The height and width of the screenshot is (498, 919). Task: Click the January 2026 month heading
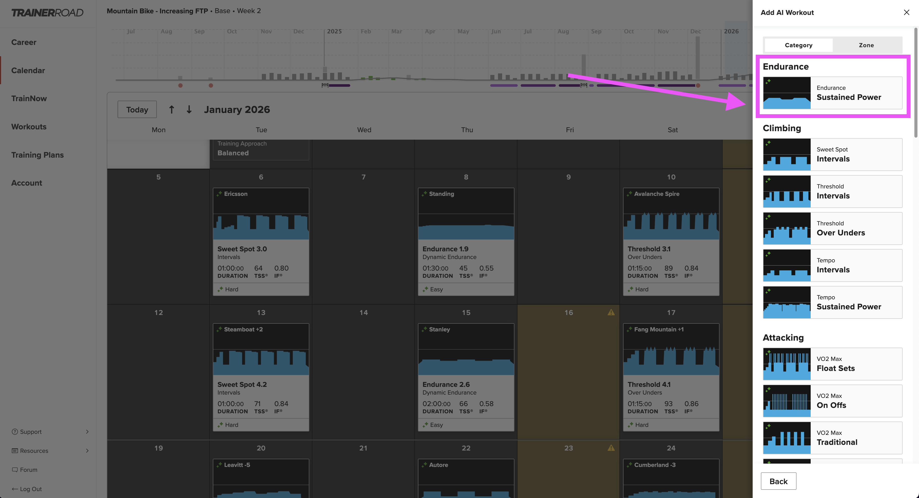coord(237,110)
